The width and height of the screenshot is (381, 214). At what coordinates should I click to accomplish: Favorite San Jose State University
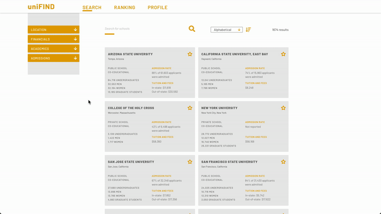[x=190, y=162]
